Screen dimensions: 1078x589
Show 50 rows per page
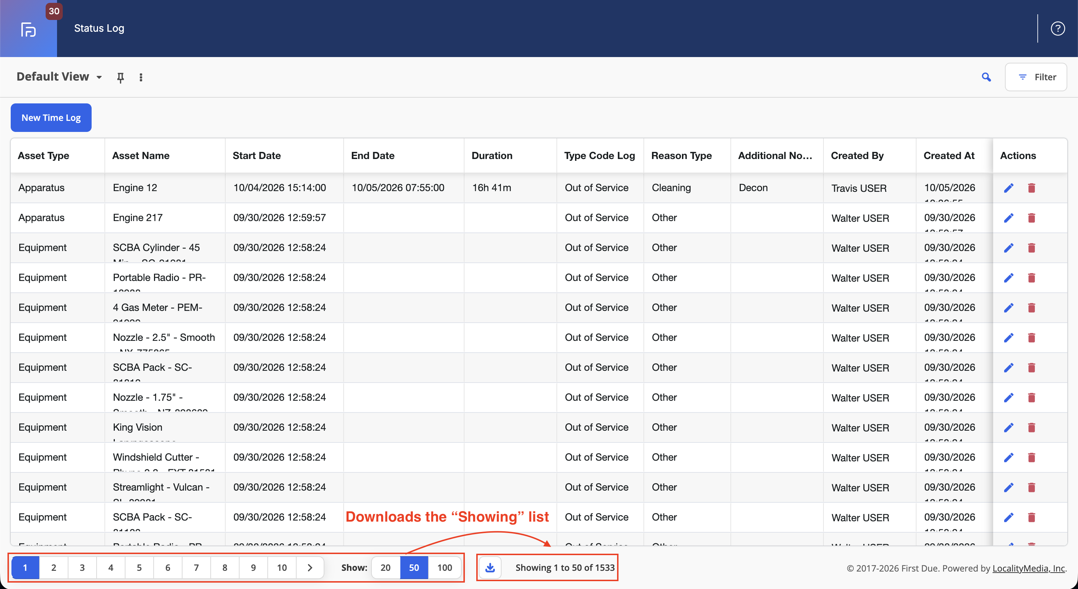coord(414,568)
